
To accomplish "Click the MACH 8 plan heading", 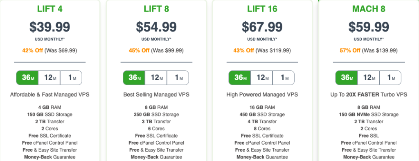I will pyautogui.click(x=369, y=9).
